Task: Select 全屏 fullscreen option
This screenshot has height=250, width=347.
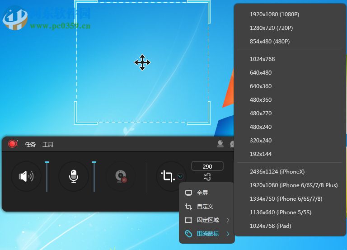Action: [206, 193]
